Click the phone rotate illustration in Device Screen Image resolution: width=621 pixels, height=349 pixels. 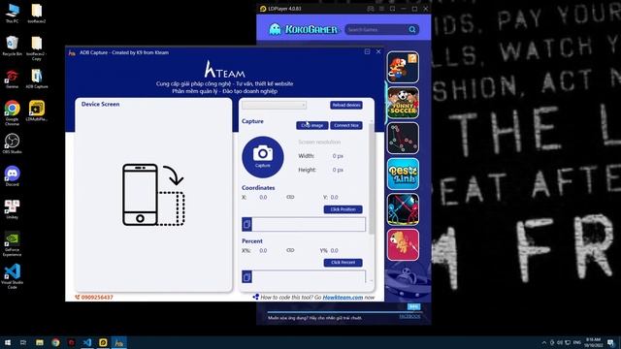pos(153,195)
